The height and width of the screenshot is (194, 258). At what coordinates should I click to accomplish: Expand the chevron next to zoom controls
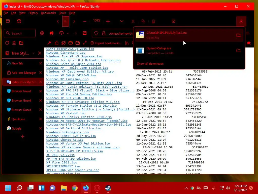(x=122, y=21)
